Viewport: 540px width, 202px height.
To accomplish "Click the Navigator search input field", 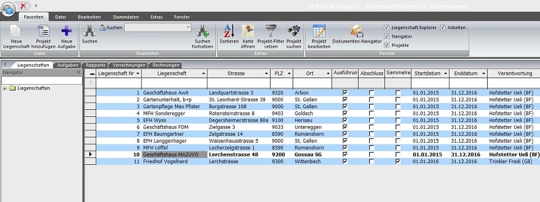I will tap(42, 80).
